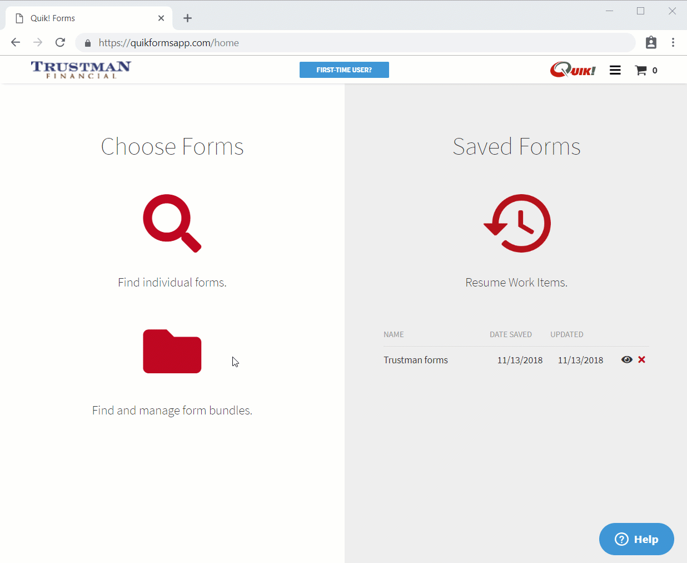Open the hamburger menu
687x563 pixels.
click(615, 70)
